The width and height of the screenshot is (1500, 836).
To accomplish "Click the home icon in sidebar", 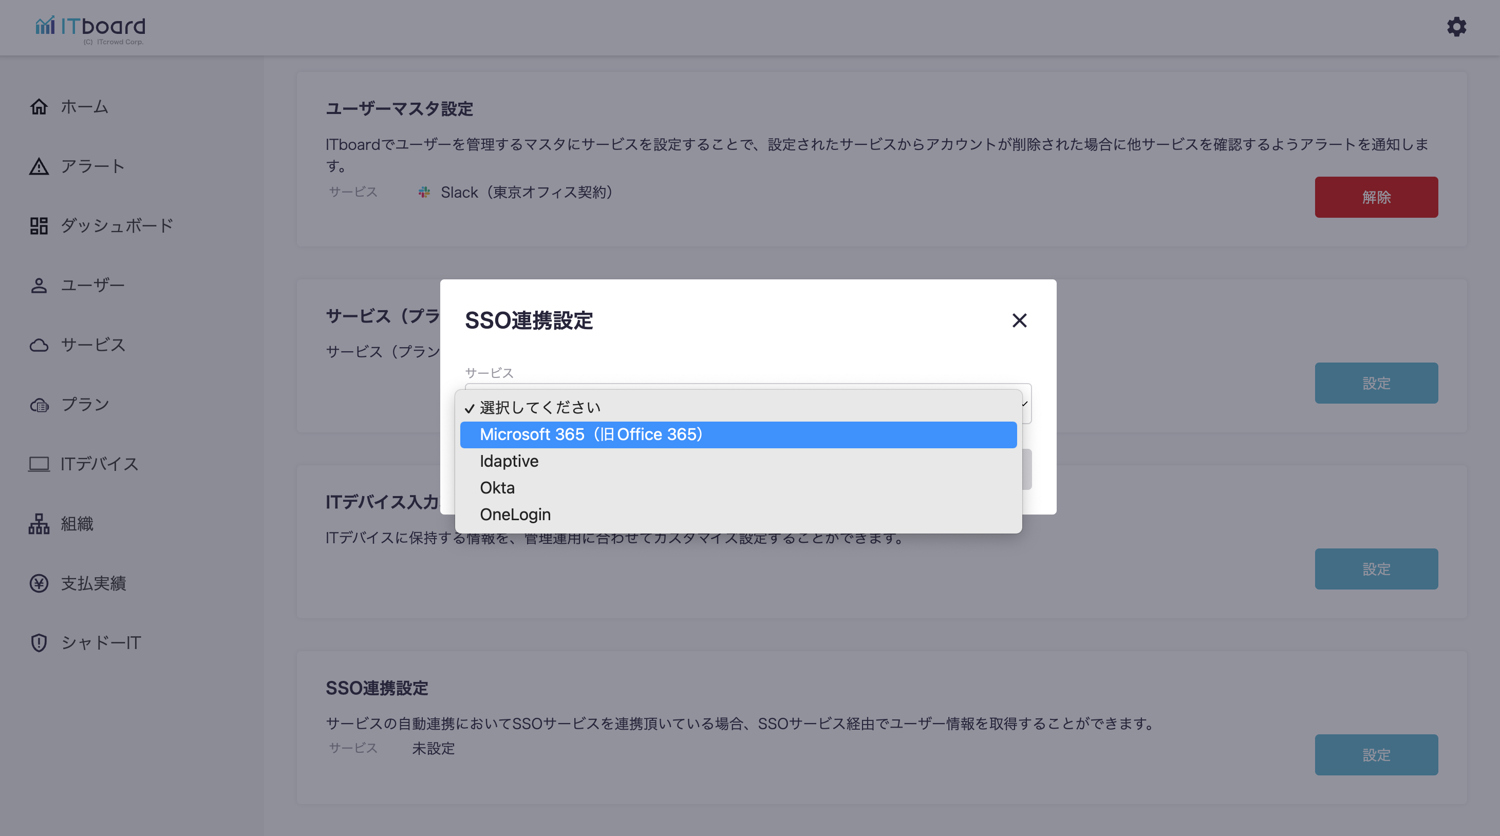I will tap(39, 106).
